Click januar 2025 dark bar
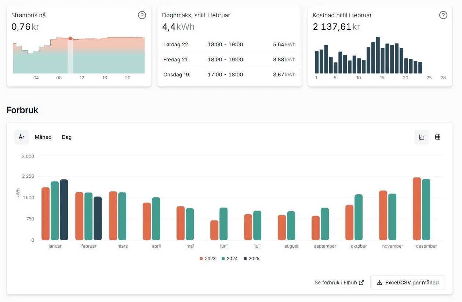Screen dimensions: 462x302 coord(64,210)
